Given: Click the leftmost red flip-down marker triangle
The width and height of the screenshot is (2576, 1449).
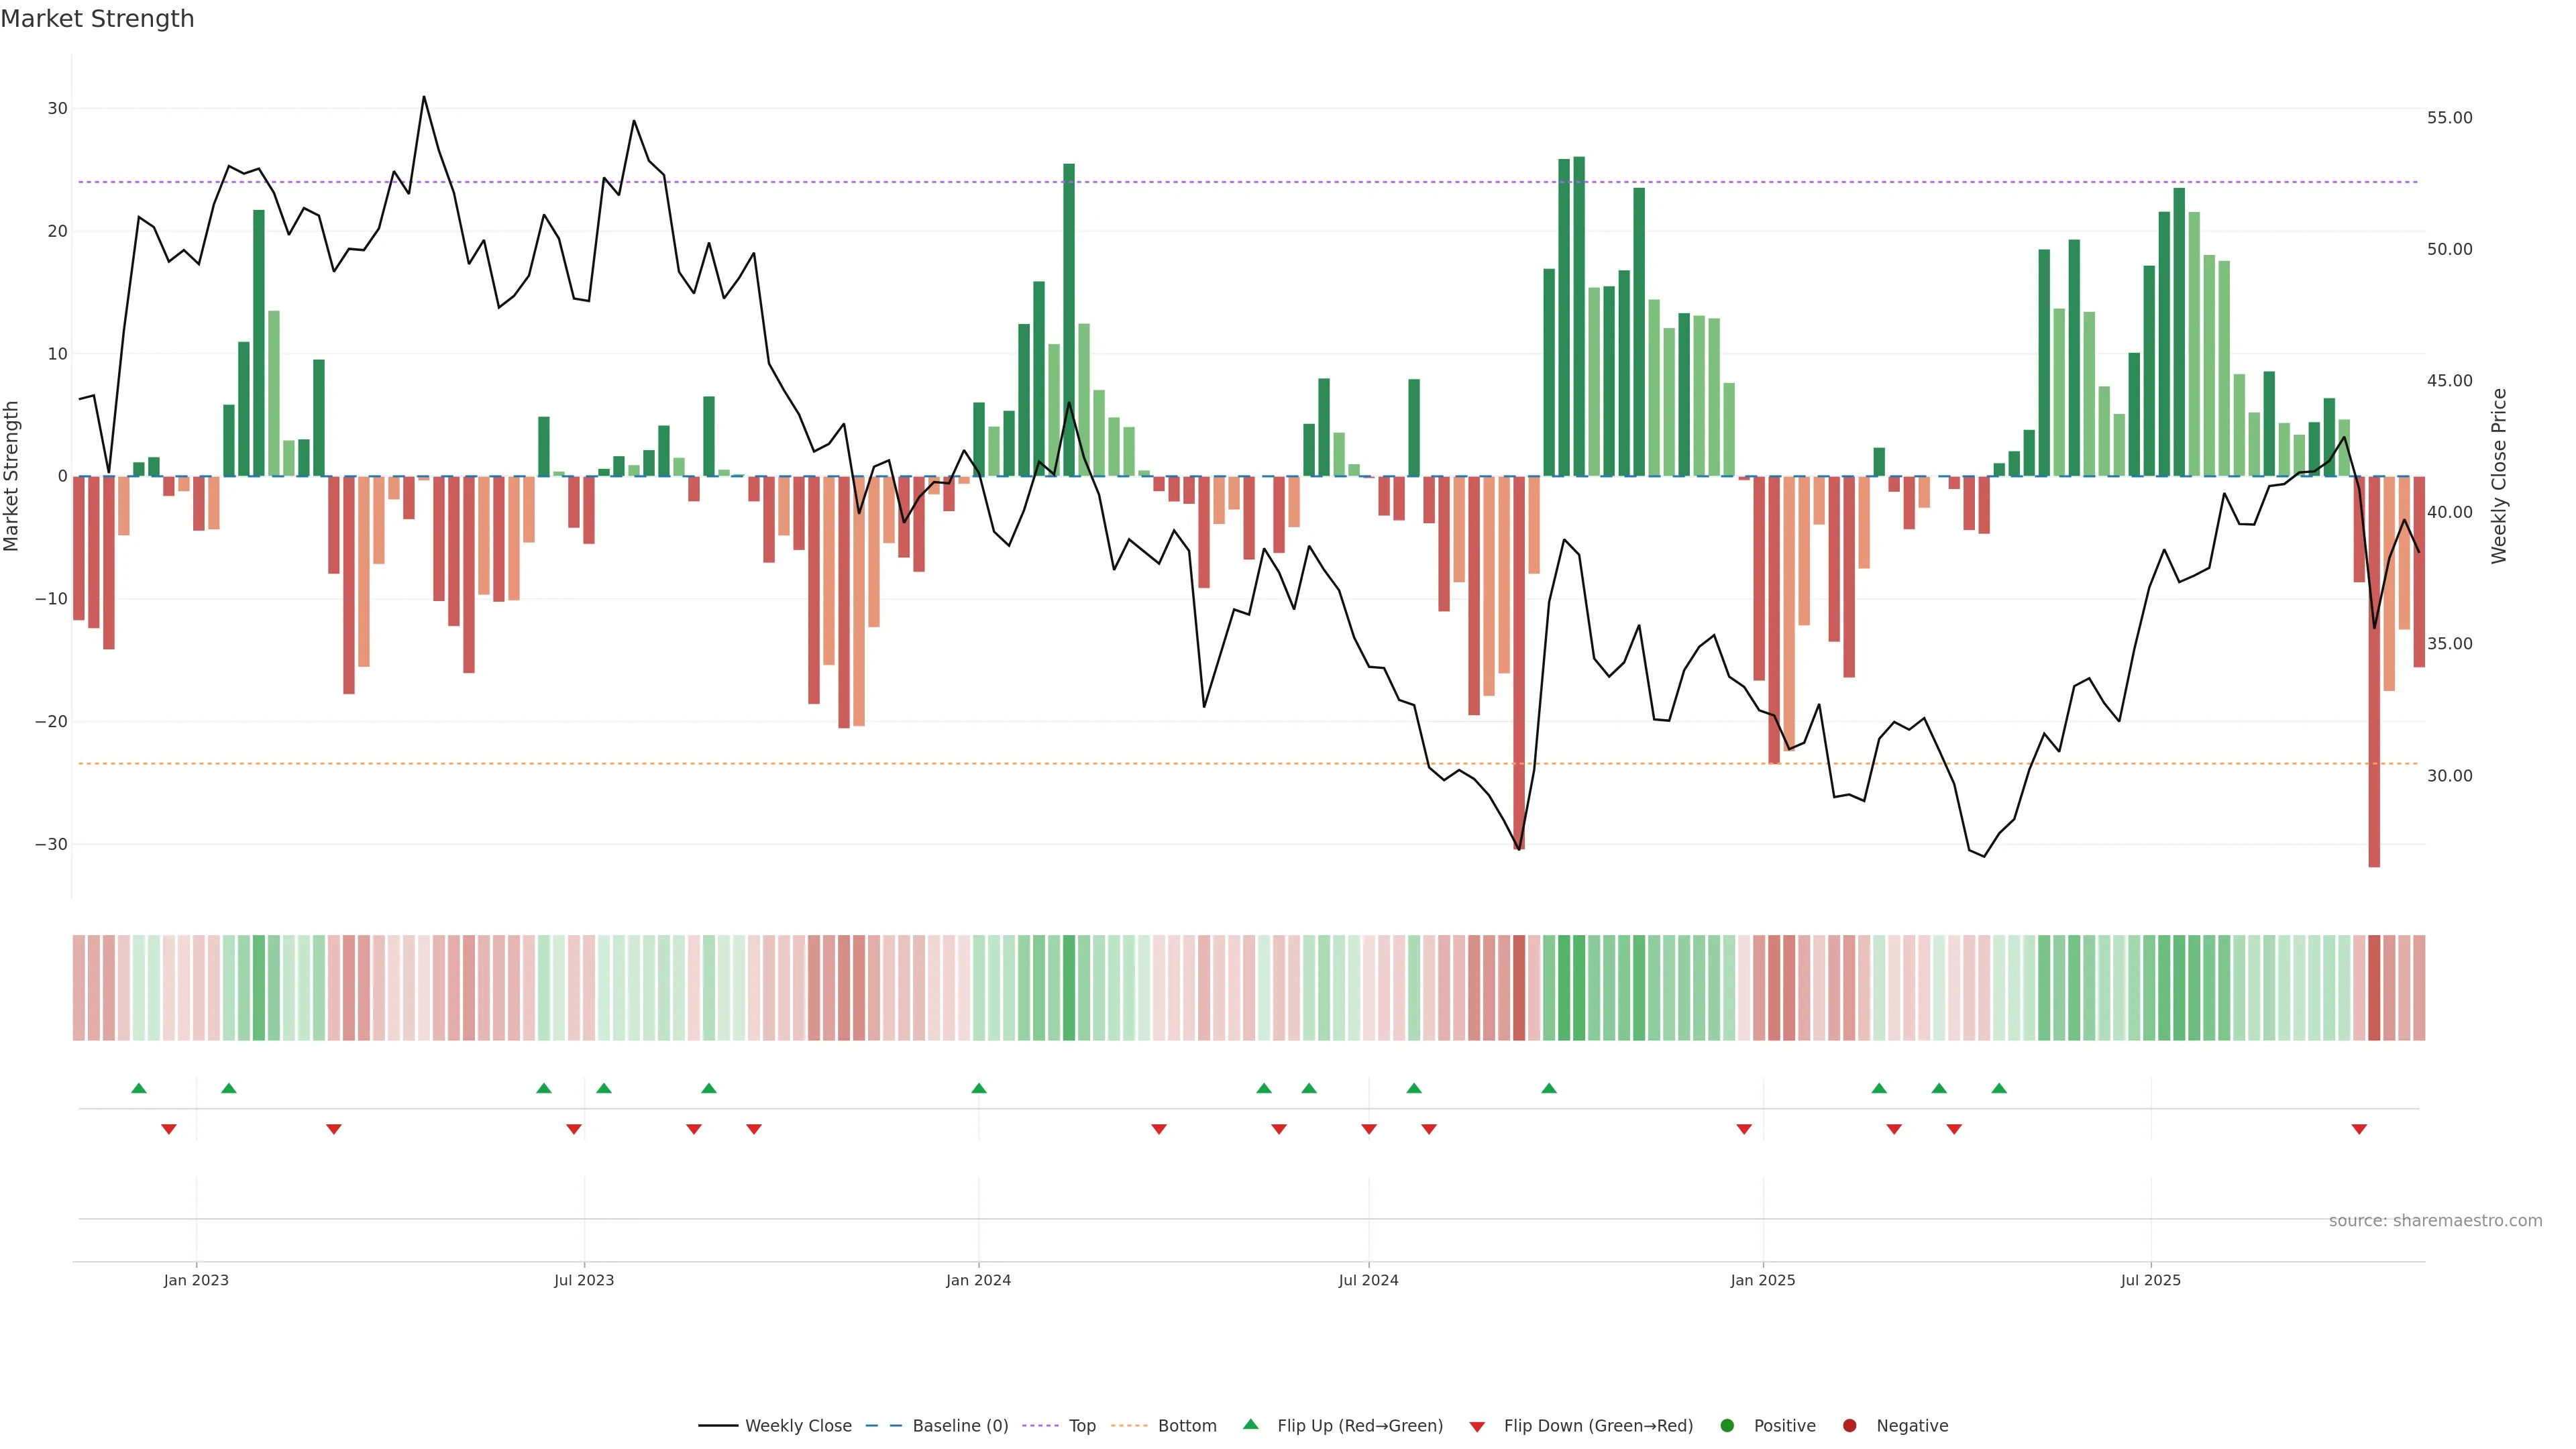Looking at the screenshot, I should [x=169, y=1129].
